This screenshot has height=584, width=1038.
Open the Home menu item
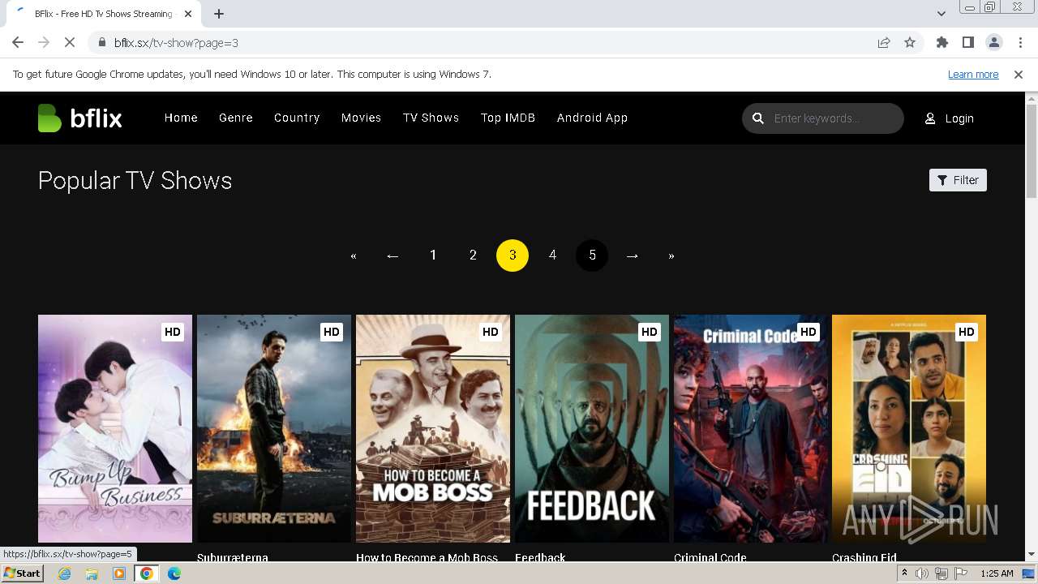[181, 118]
